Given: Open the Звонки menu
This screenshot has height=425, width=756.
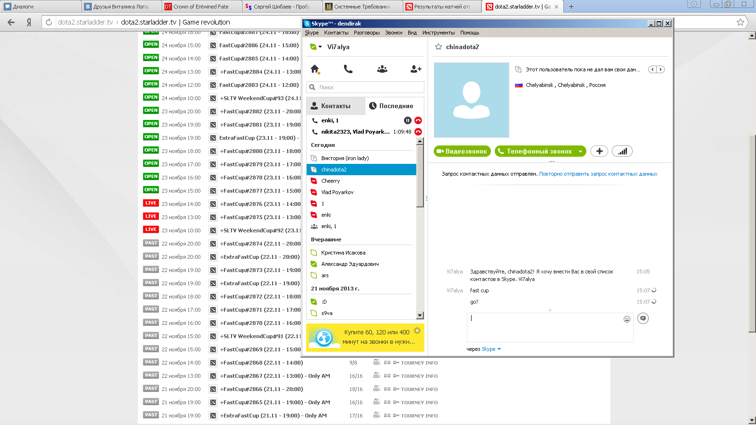Looking at the screenshot, I should 394,33.
